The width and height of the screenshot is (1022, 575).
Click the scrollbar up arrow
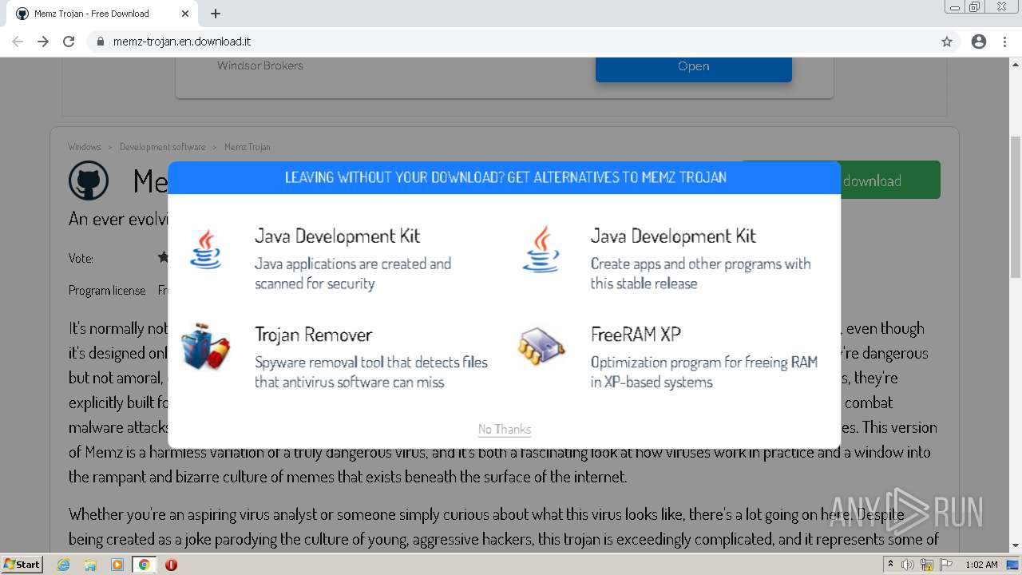1015,63
